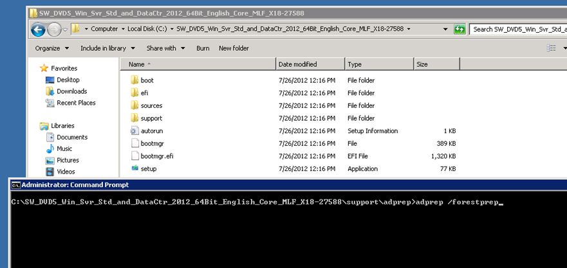Select Favorites star in navigation pane
Screen dimensions: 567x268
[44, 68]
